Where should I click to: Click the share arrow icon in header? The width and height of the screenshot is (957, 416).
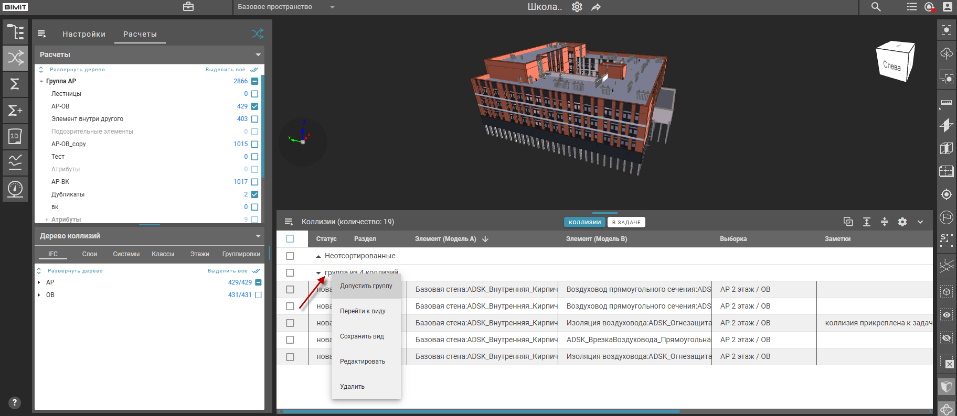596,7
